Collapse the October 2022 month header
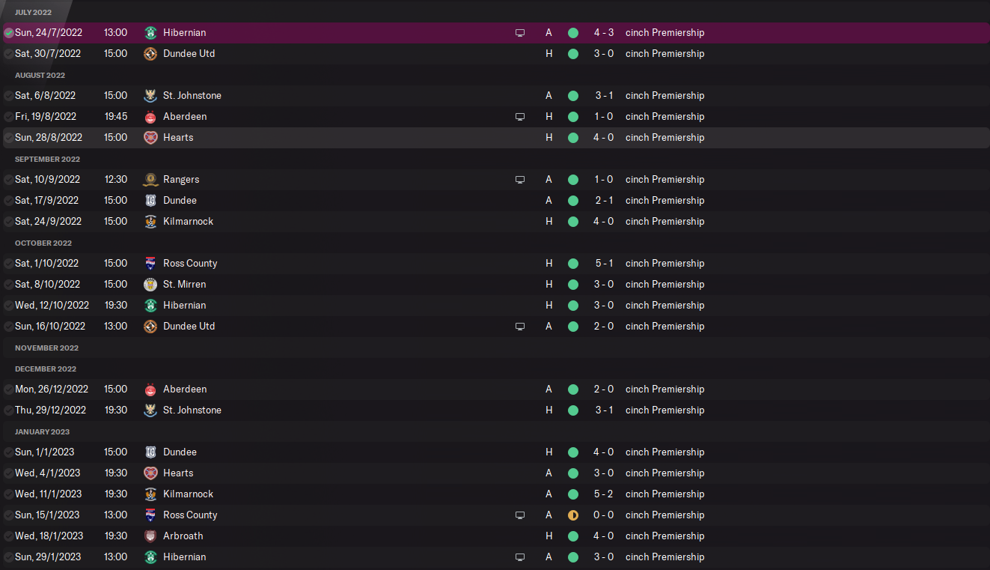 (43, 243)
